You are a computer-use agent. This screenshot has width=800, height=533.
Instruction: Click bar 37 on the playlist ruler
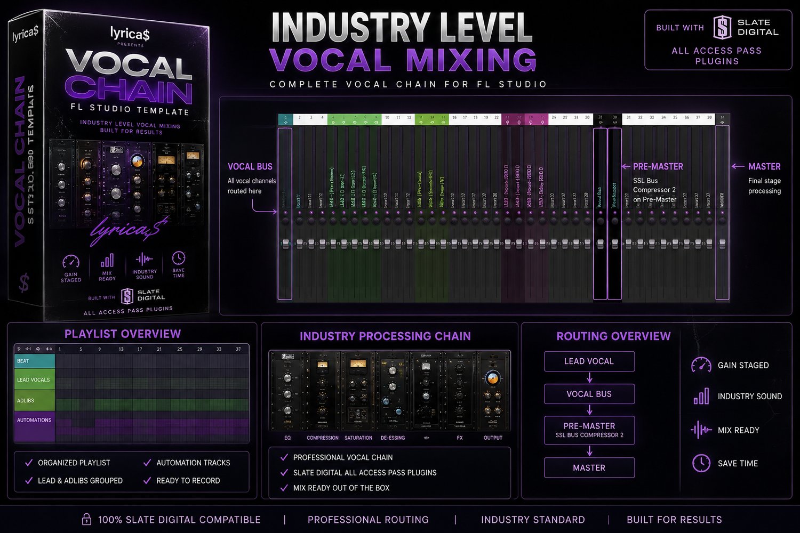(238, 349)
